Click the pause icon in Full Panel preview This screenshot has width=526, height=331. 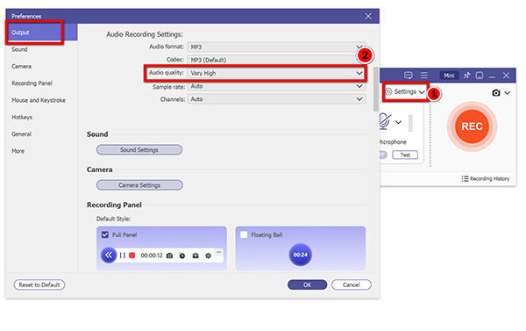(x=123, y=255)
